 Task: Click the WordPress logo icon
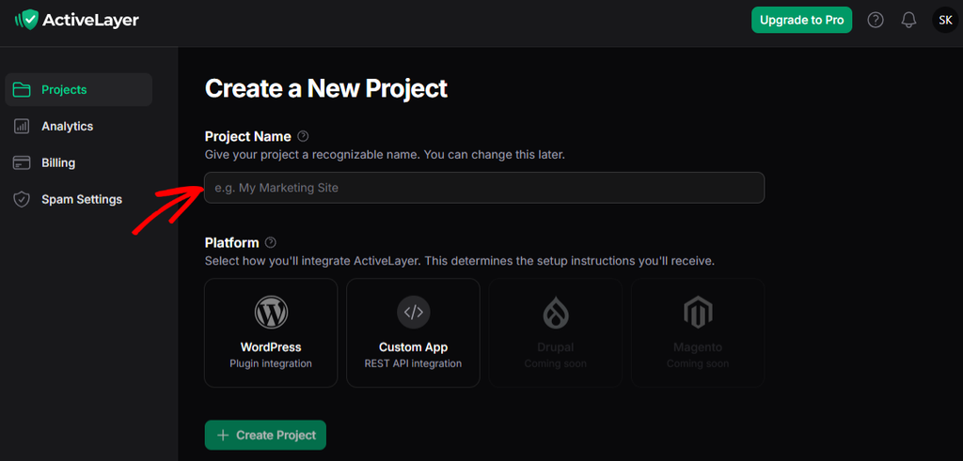[271, 312]
